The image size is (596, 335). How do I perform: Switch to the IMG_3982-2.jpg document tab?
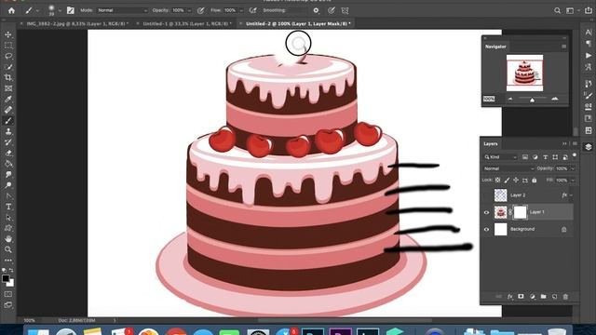click(x=77, y=23)
